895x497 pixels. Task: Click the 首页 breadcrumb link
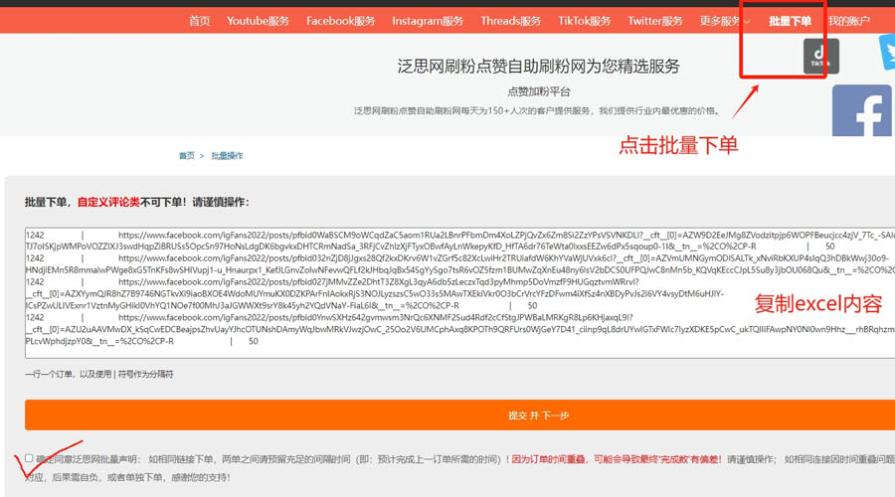coord(186,156)
